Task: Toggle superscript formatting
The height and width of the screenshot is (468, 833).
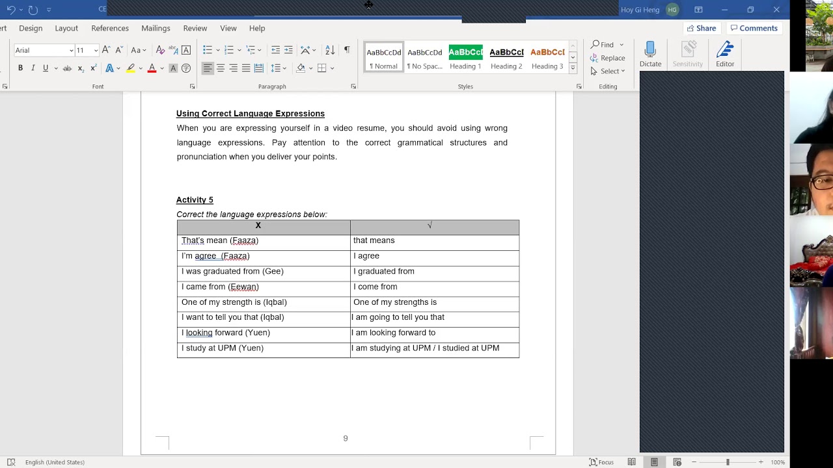Action: point(93,68)
